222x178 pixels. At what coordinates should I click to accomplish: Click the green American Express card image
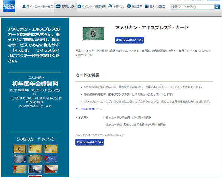tap(94, 35)
